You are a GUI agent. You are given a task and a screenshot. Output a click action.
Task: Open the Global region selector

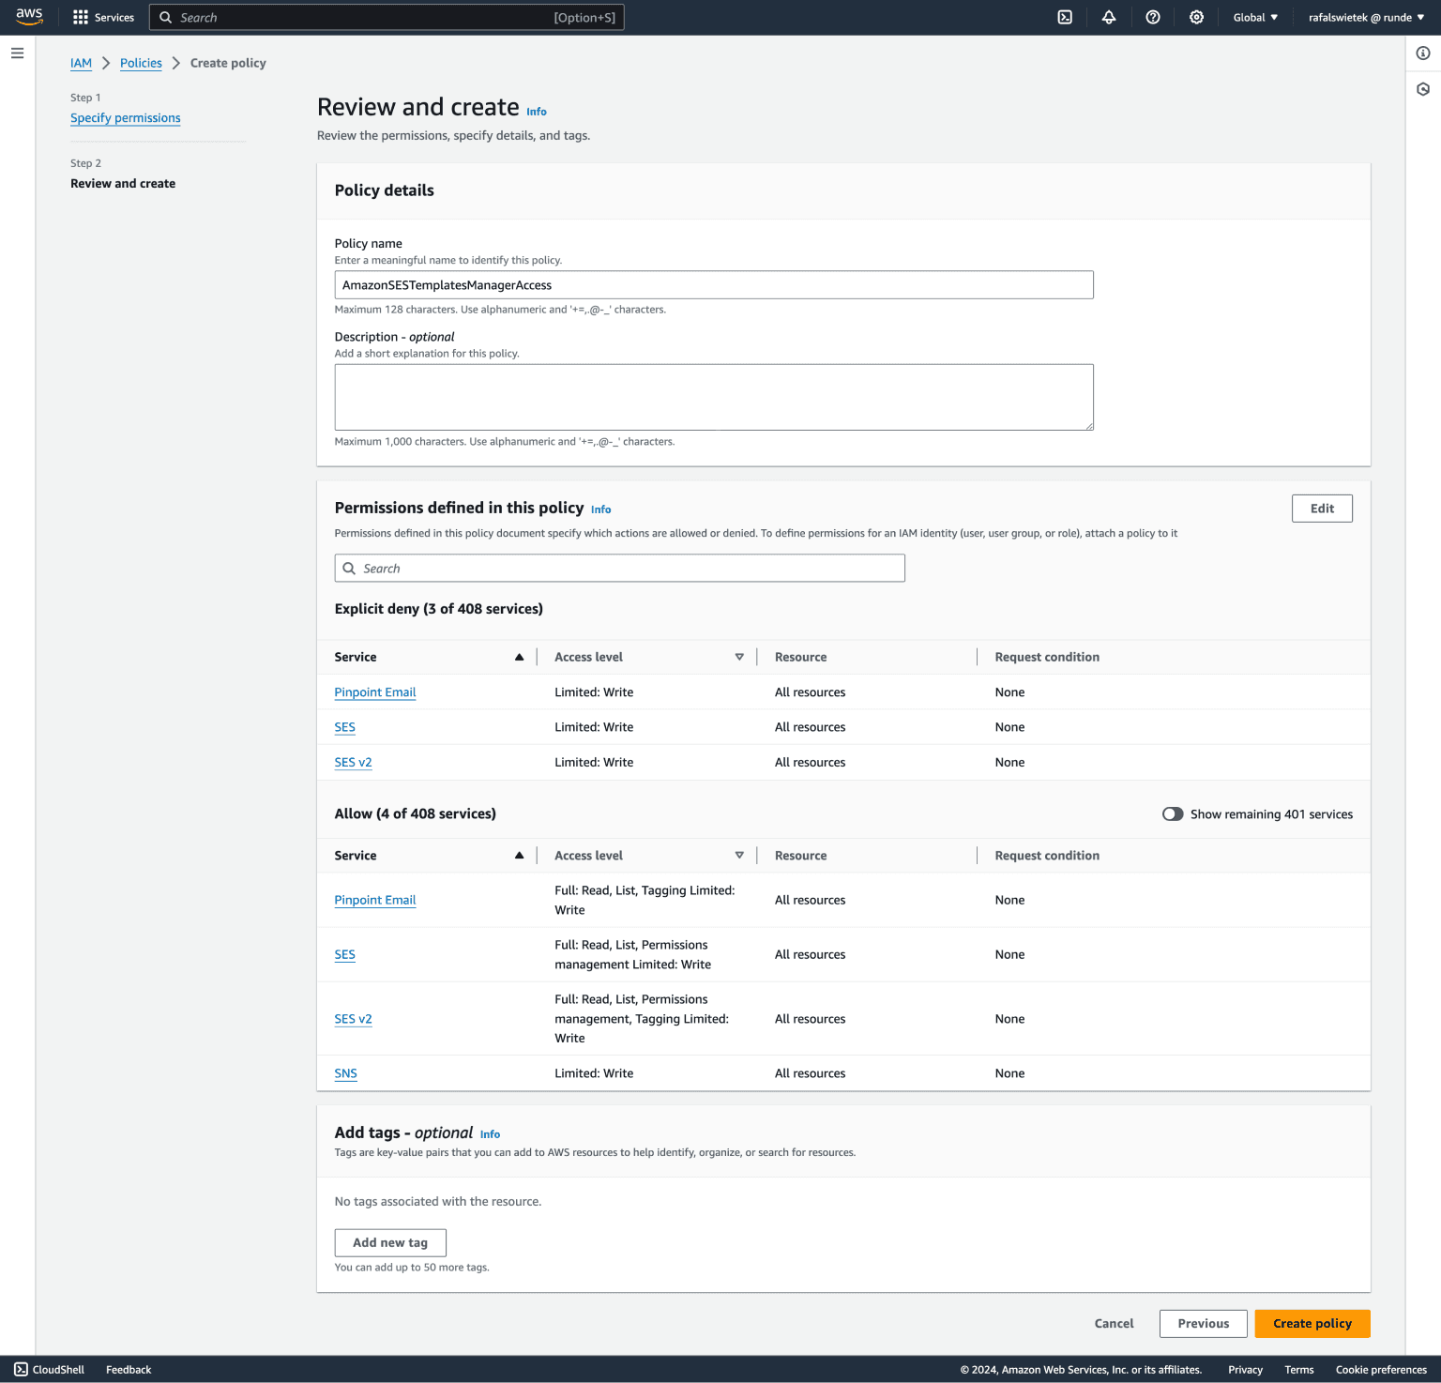pos(1254,17)
